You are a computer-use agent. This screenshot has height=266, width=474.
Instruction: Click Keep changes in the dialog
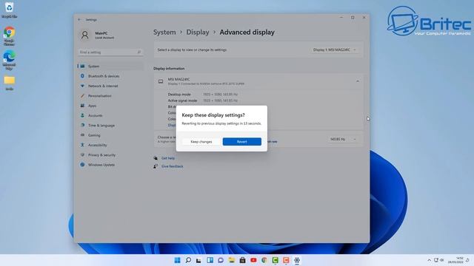[x=201, y=142]
